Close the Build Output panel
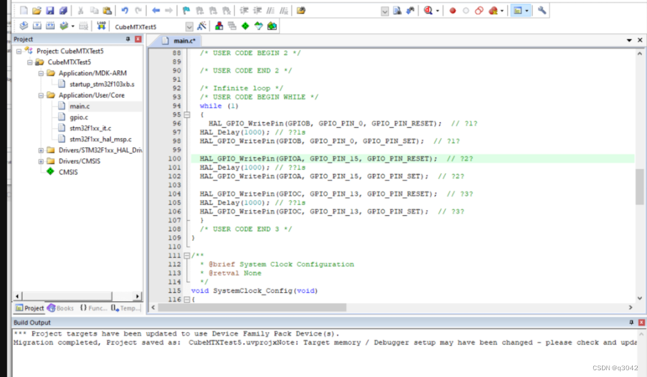Screen dimensions: 647x377 (641, 323)
